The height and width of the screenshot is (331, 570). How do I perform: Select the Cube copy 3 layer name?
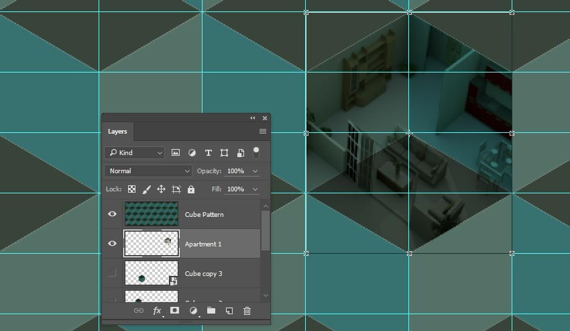click(204, 273)
